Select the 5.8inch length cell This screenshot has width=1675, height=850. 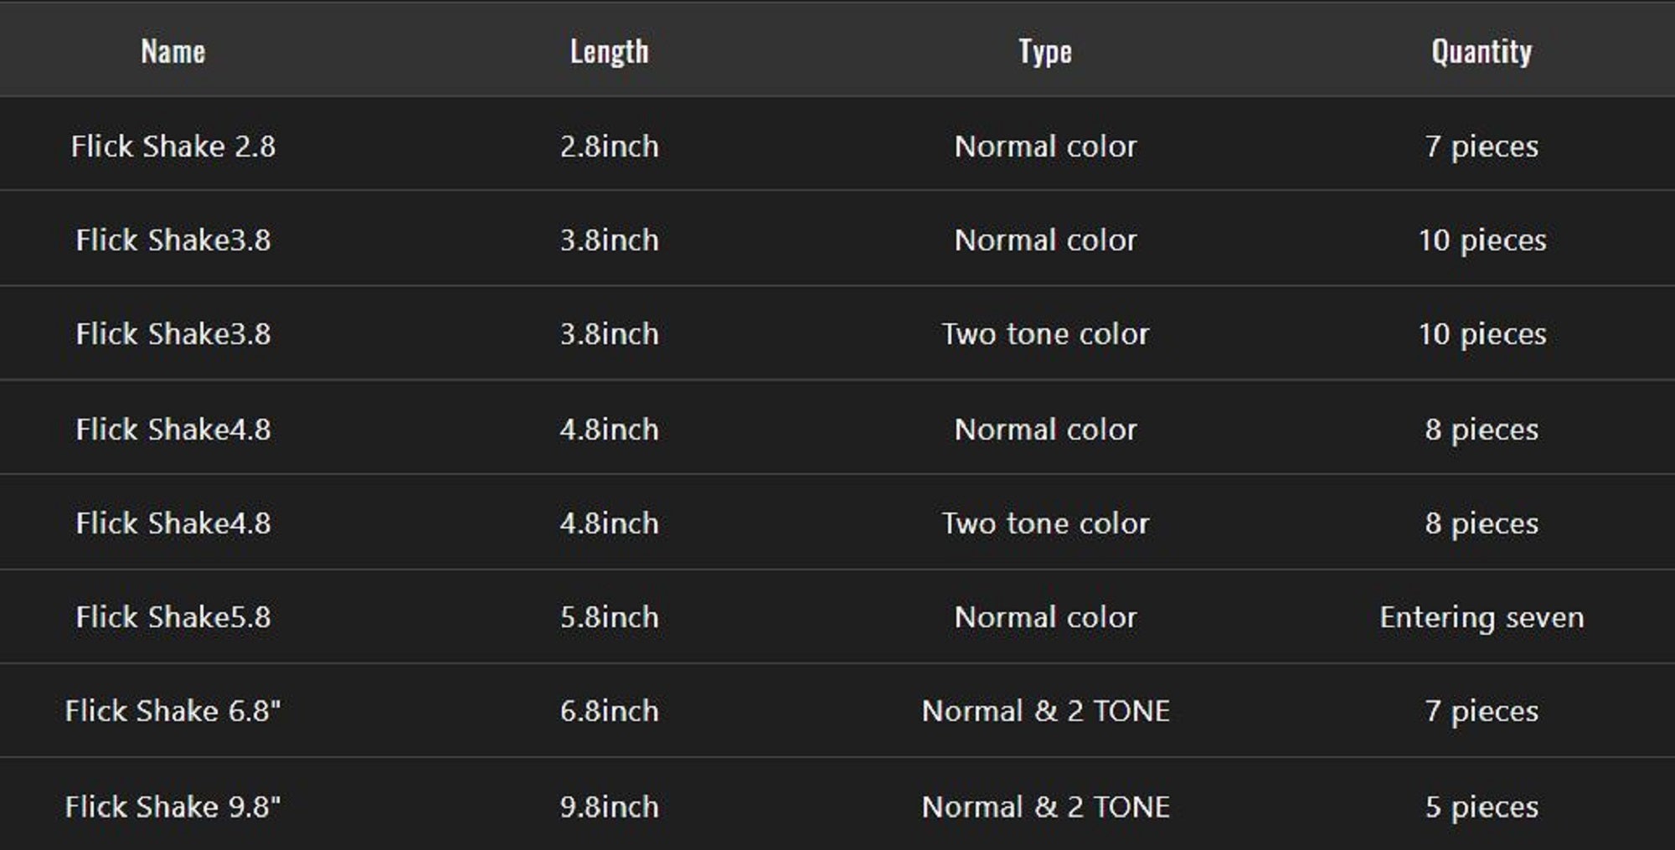pos(609,617)
